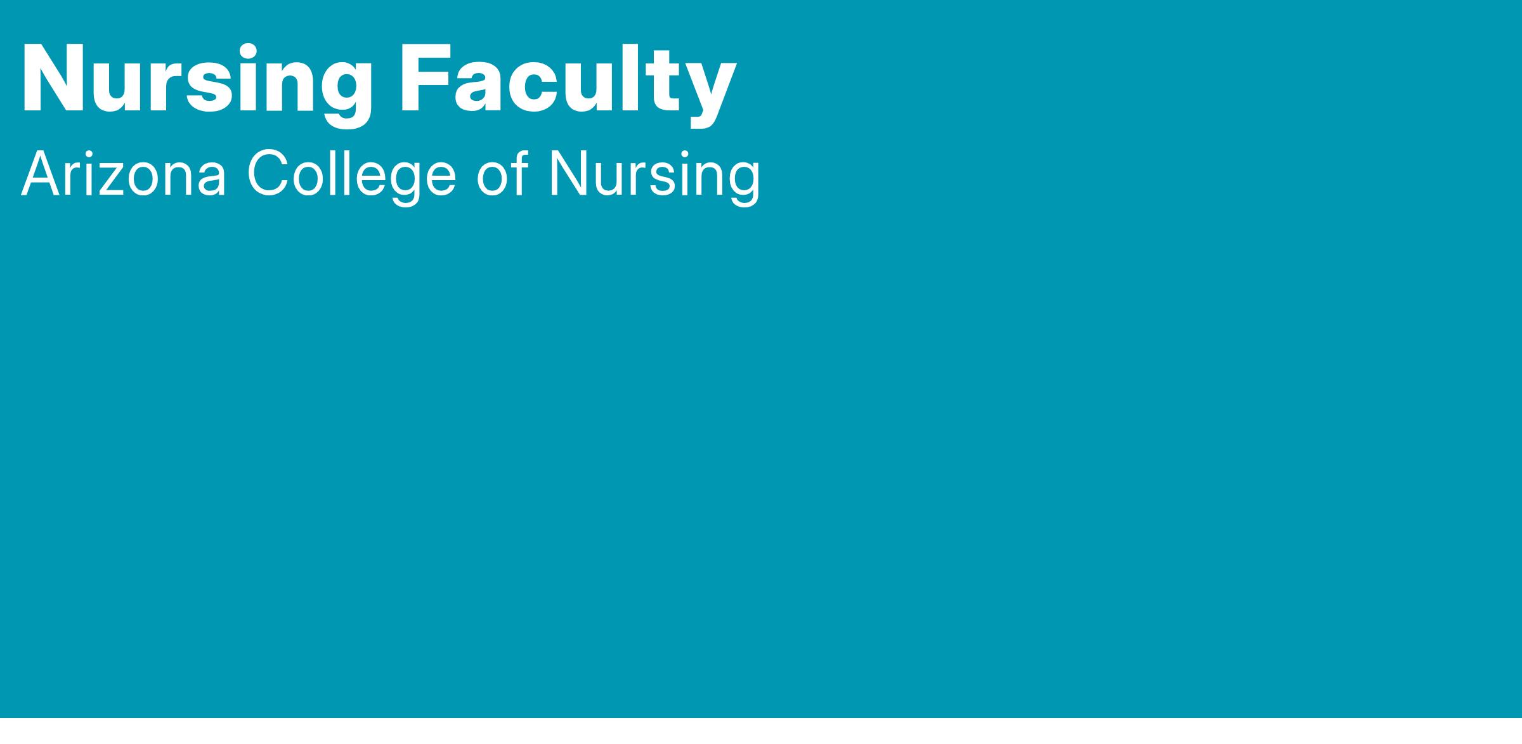Image resolution: width=1522 pixels, height=744 pixels.
Task: Click the word "Faculty" in the heading
Action: coord(567,79)
